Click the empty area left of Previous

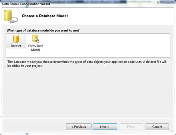coord(34,127)
